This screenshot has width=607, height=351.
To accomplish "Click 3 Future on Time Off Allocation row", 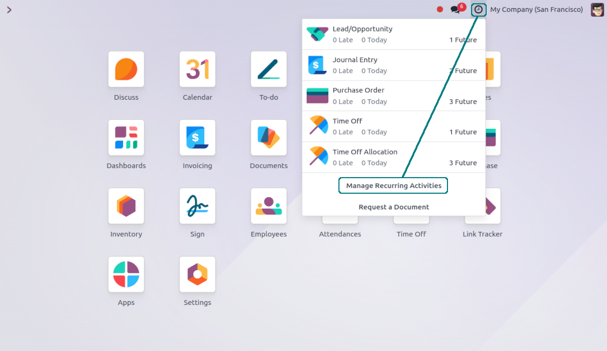I will tap(463, 163).
